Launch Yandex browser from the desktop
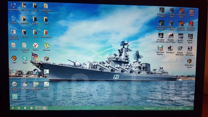The height and width of the screenshot is (117, 208). (x=35, y=47)
